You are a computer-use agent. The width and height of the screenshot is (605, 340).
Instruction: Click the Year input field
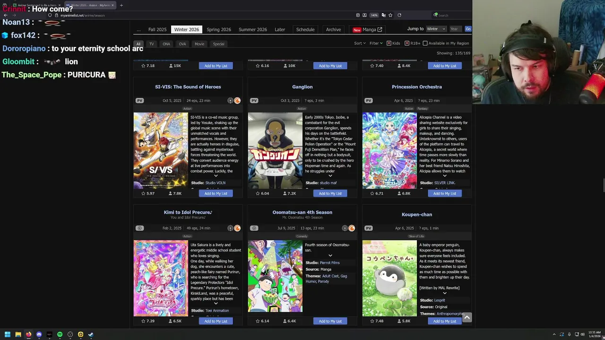[x=455, y=29]
